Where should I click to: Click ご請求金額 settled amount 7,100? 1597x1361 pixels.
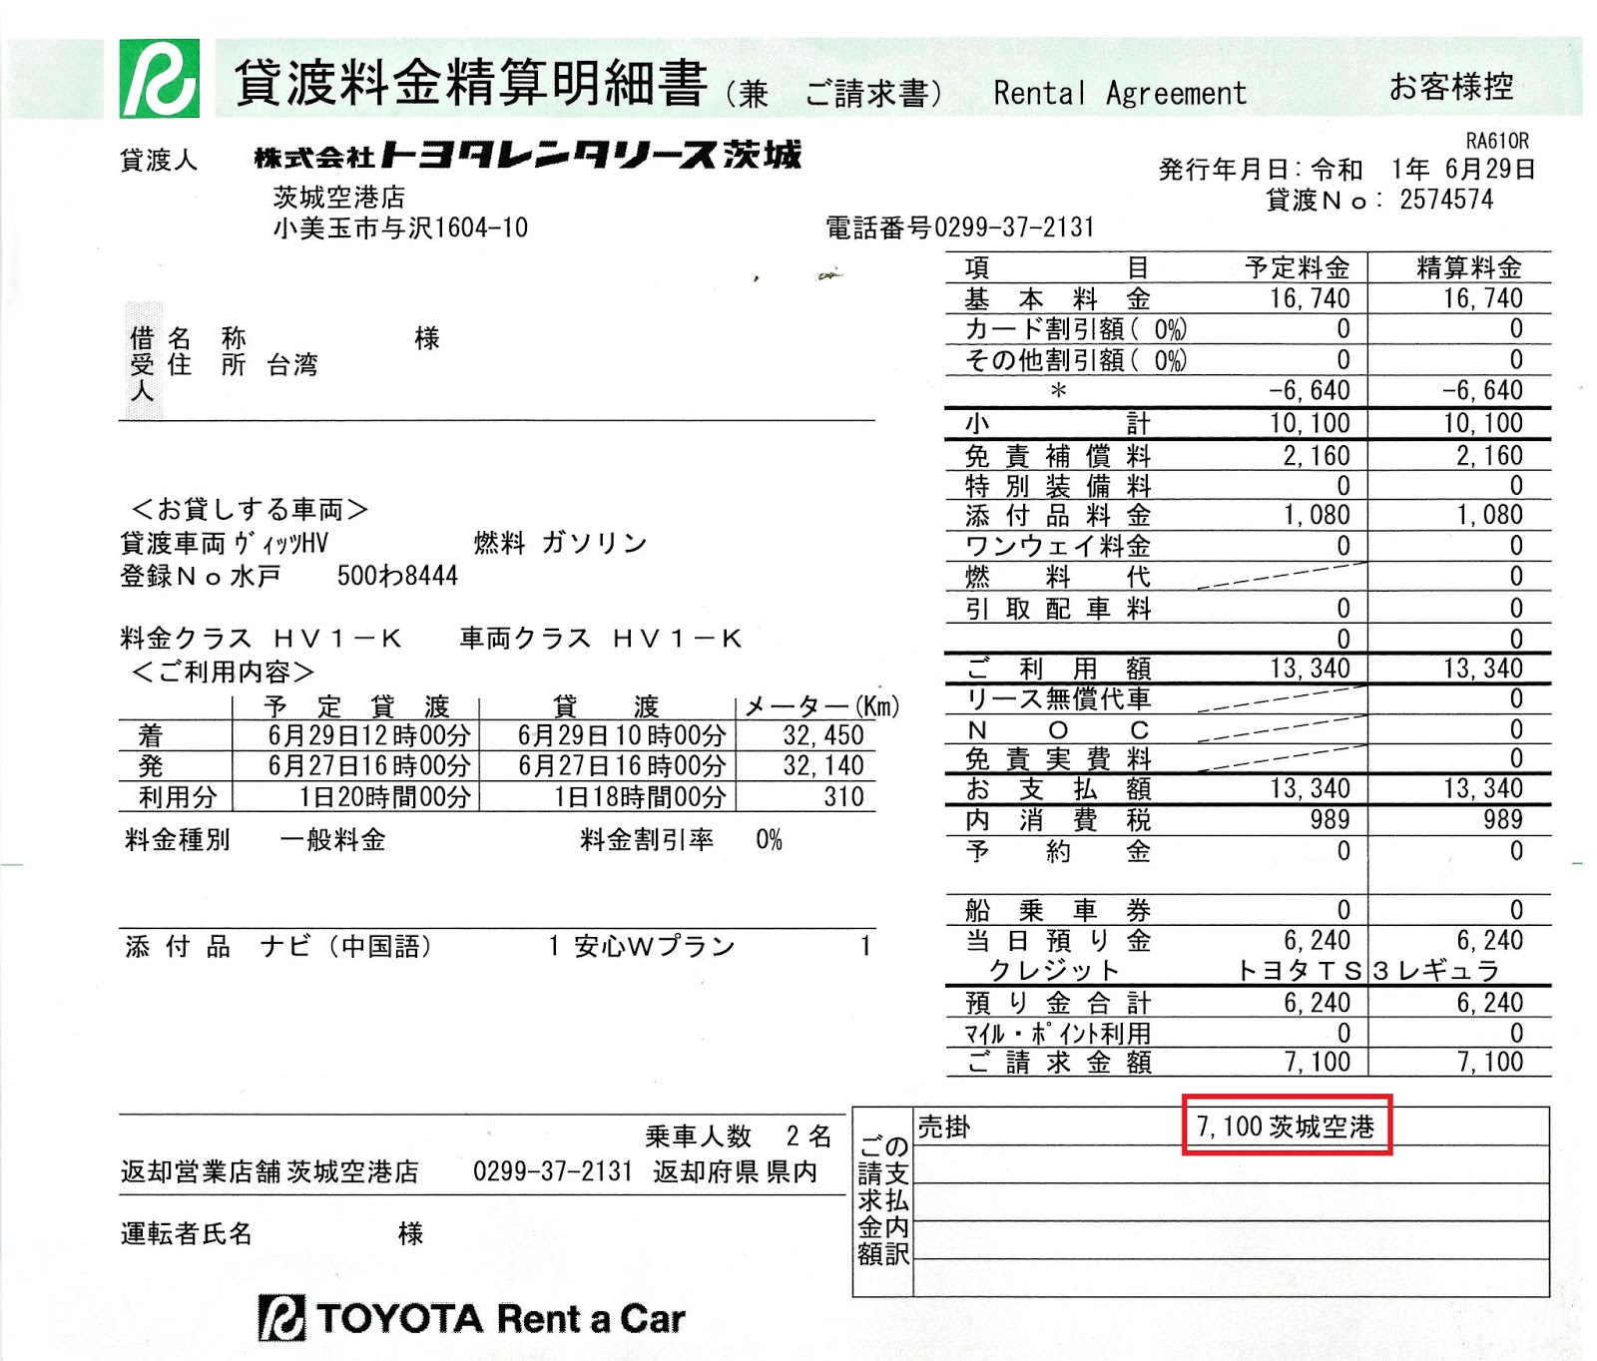pyautogui.click(x=1489, y=1062)
